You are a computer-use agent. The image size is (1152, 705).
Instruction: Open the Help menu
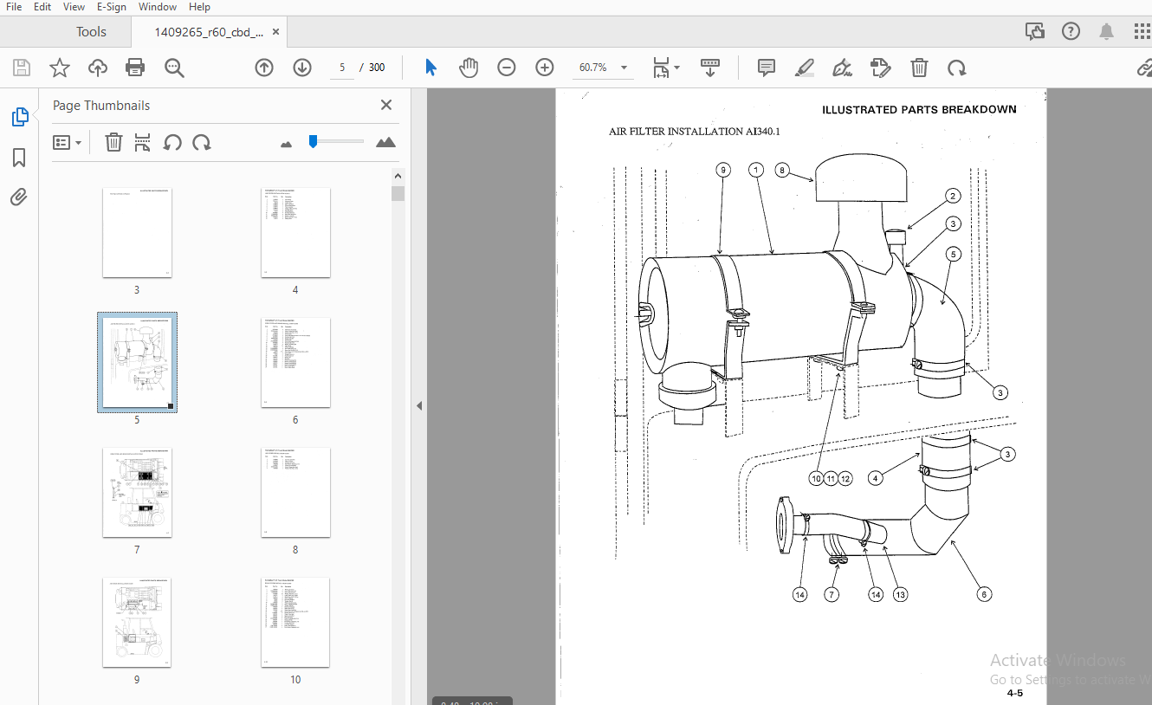199,7
